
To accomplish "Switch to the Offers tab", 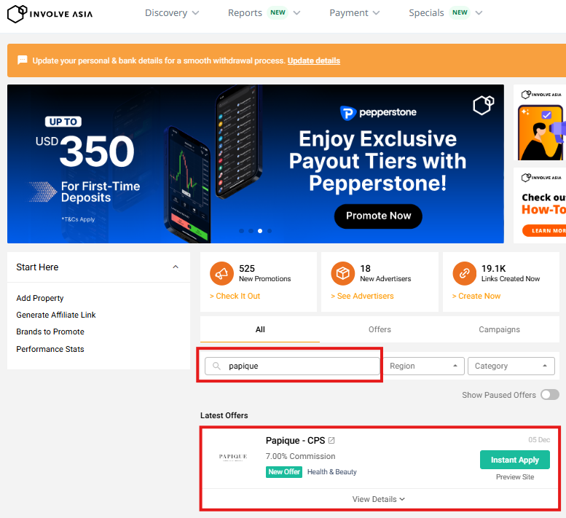I will [380, 329].
